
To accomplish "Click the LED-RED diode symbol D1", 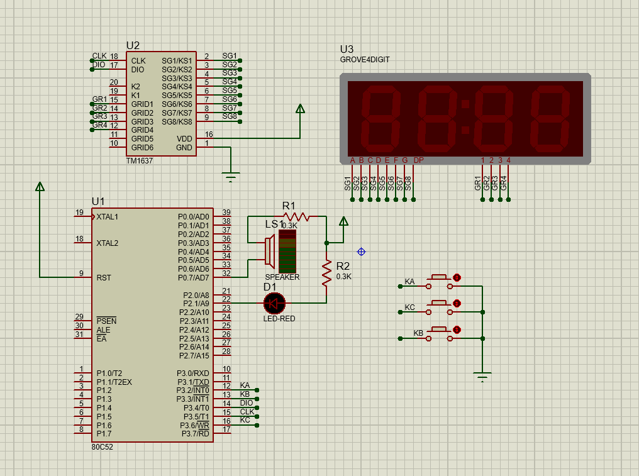I will (x=274, y=303).
